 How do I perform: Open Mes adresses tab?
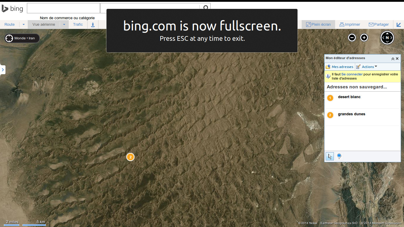pos(340,67)
